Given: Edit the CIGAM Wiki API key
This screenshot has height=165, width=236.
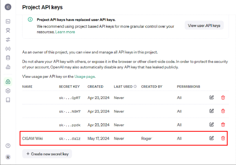Looking at the screenshot, I should (212, 138).
